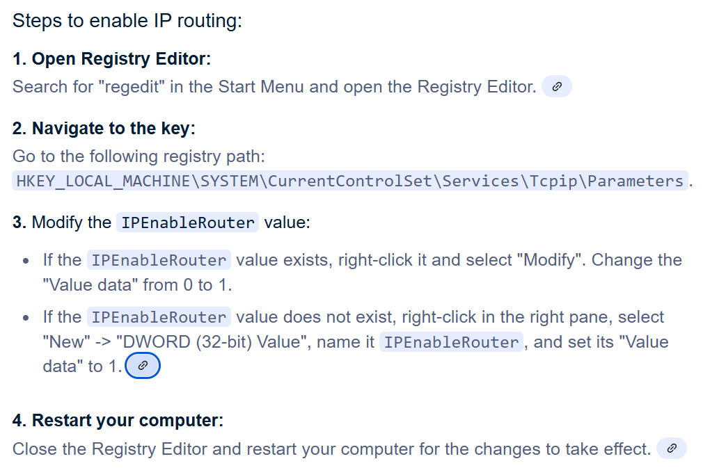Image resolution: width=710 pixels, height=468 pixels.
Task: Click the HKEY_LOCAL_MACHINE registry path code
Action: click(349, 181)
